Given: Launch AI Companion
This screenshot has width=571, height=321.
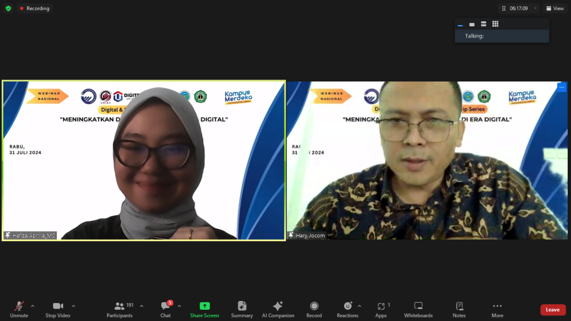Looking at the screenshot, I should pos(278,309).
